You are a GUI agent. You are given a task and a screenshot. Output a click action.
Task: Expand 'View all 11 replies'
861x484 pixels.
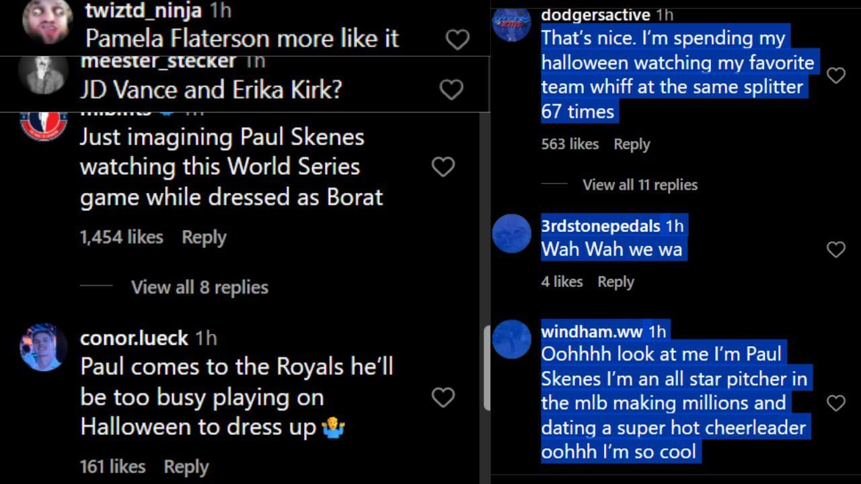point(640,185)
